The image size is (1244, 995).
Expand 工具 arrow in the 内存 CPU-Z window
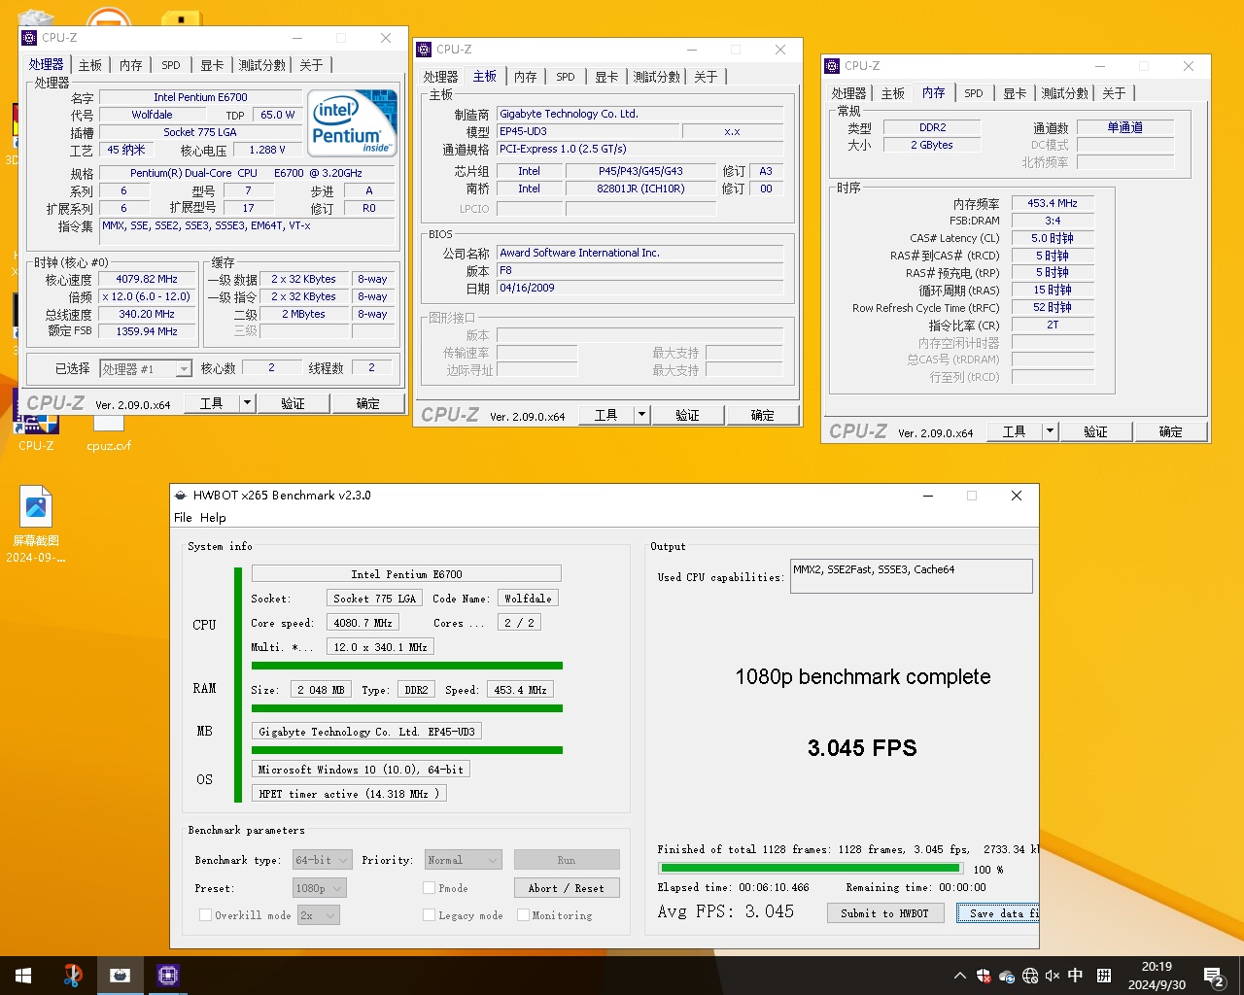click(1050, 431)
